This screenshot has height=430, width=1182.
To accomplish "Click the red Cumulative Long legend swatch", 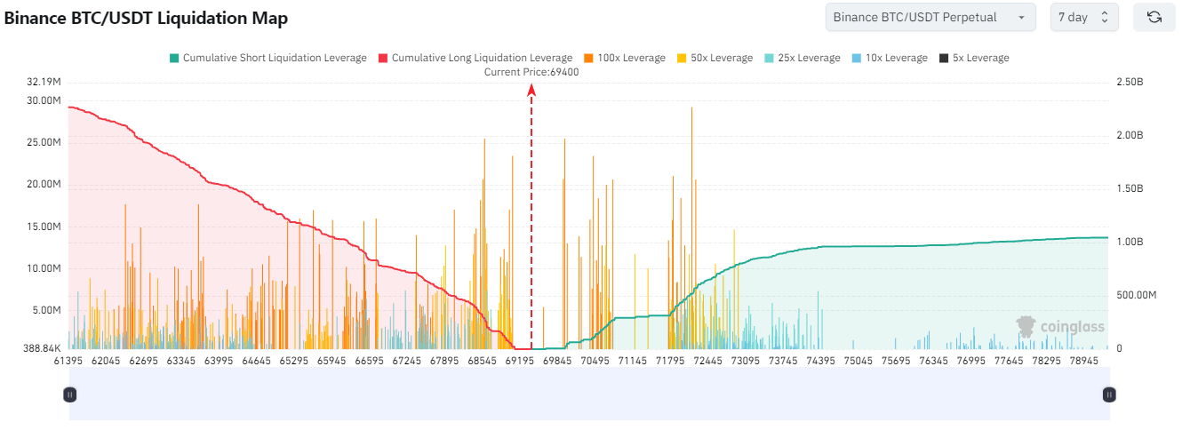I will tap(383, 58).
